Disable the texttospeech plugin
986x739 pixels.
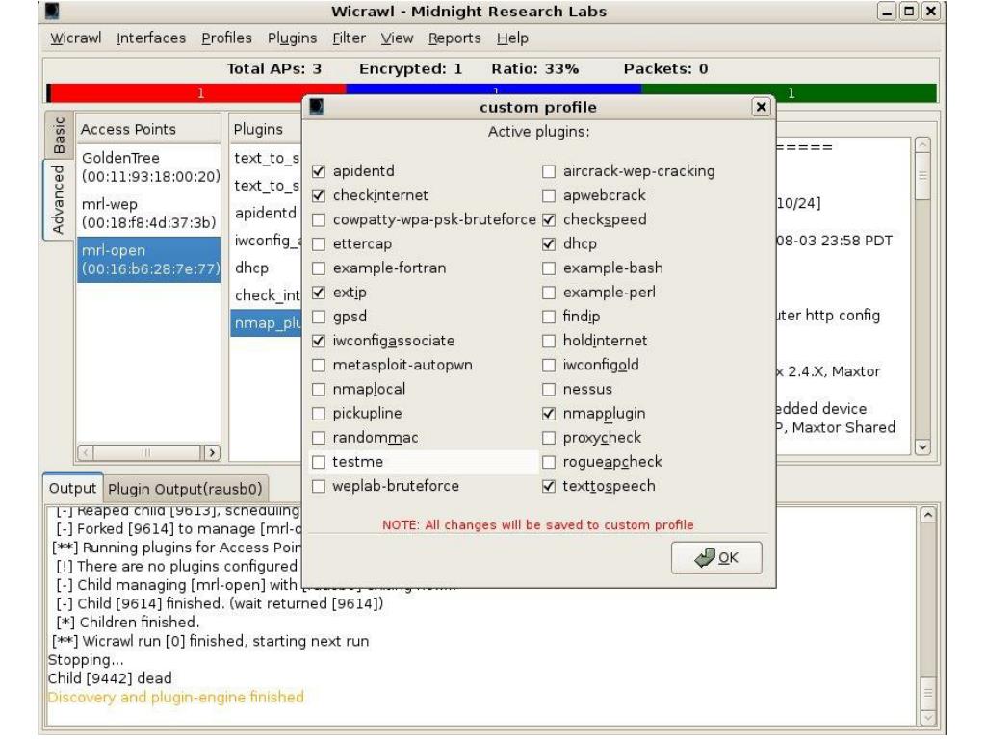[x=549, y=486]
